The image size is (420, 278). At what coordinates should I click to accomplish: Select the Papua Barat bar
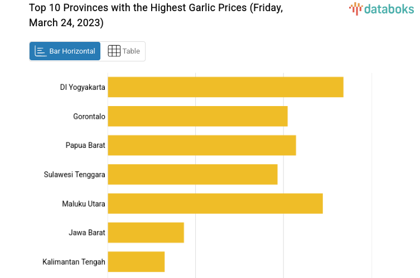click(201, 145)
